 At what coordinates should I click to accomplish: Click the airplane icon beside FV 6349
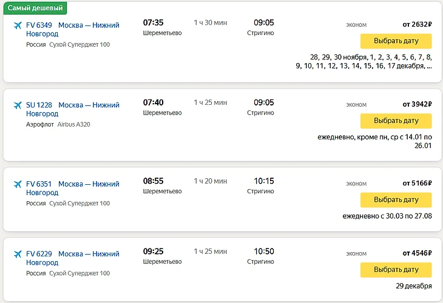point(17,25)
